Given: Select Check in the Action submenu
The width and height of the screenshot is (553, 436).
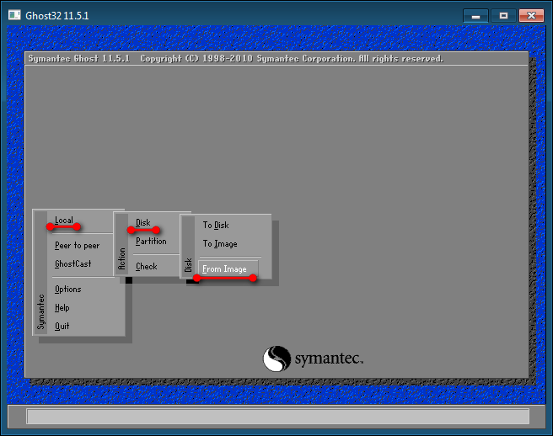Looking at the screenshot, I should tap(147, 267).
